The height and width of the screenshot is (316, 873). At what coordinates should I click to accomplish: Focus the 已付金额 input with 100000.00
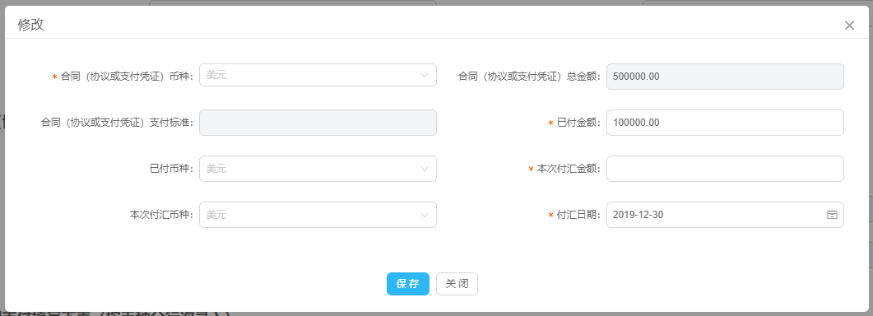tap(725, 123)
